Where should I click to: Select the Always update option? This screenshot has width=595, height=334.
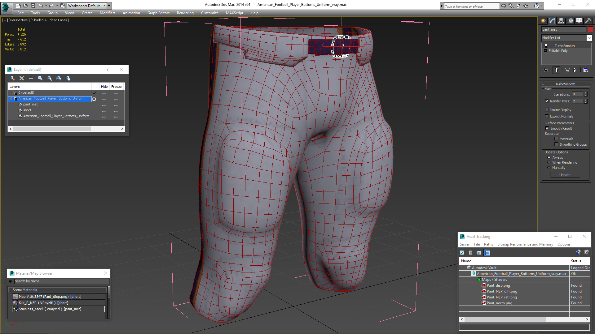pyautogui.click(x=549, y=157)
